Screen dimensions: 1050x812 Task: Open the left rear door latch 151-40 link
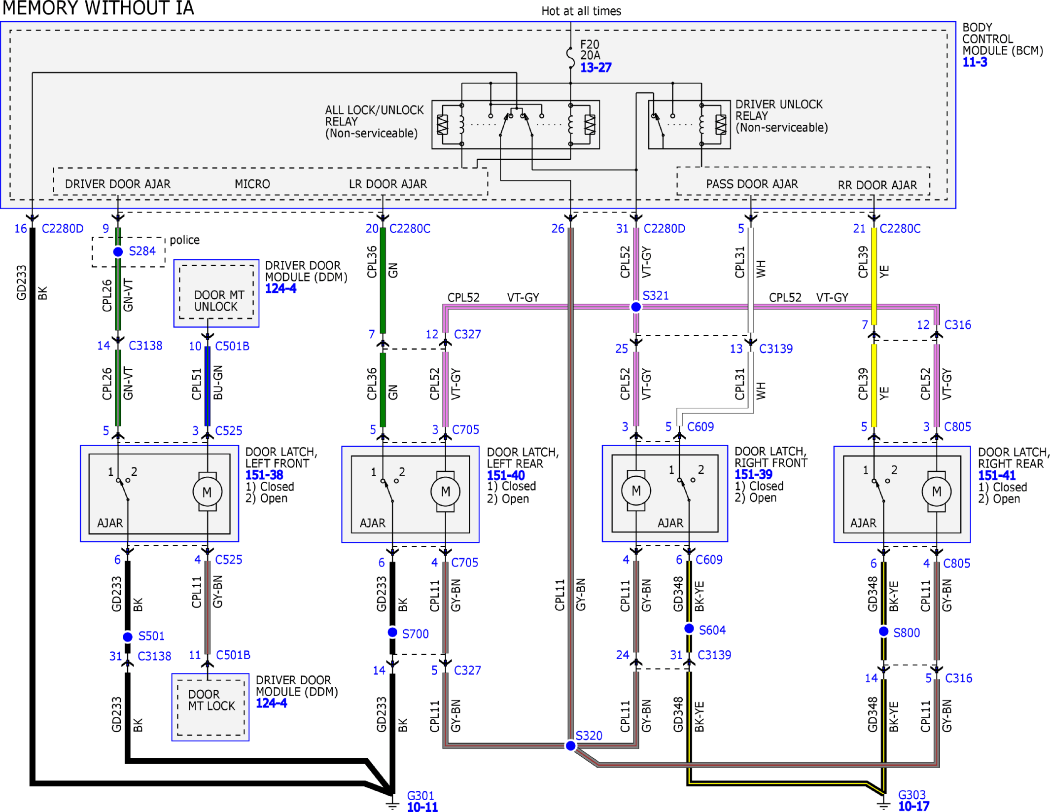(506, 475)
